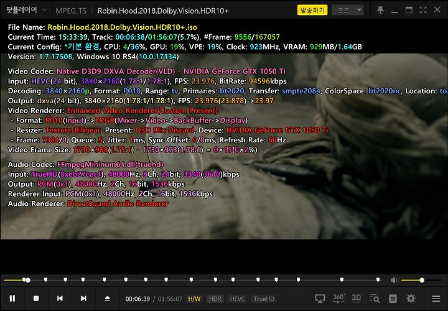This screenshot has height=311, width=448.
Task: Open the hamburger main menu
Action: pos(436,299)
